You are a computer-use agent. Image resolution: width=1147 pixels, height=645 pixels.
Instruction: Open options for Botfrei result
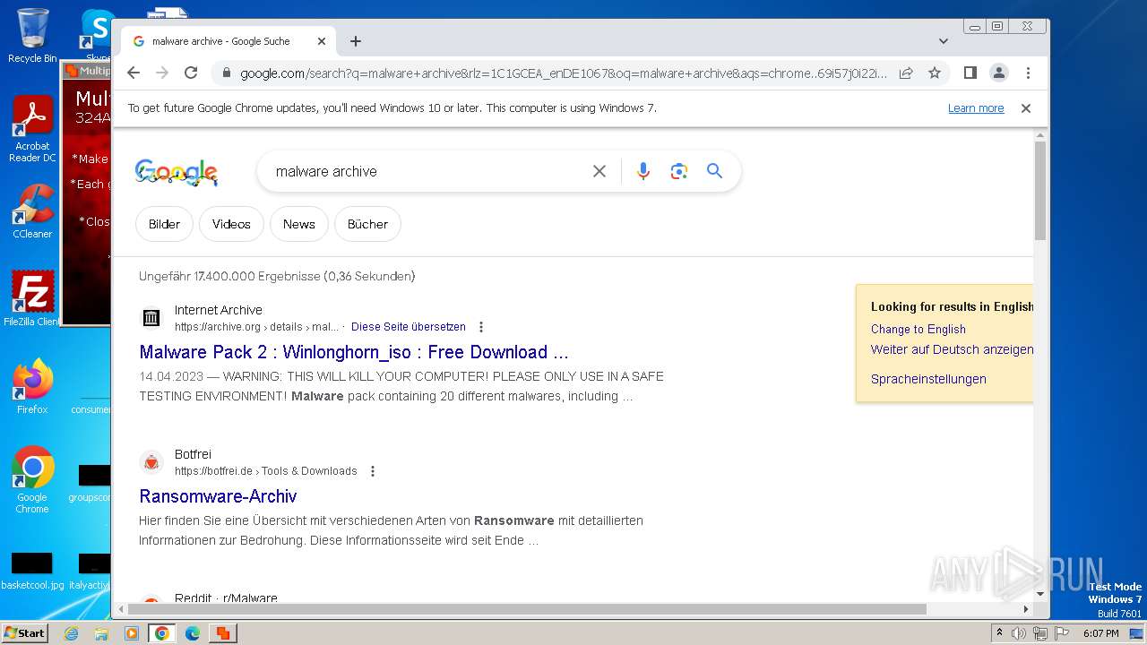[373, 471]
